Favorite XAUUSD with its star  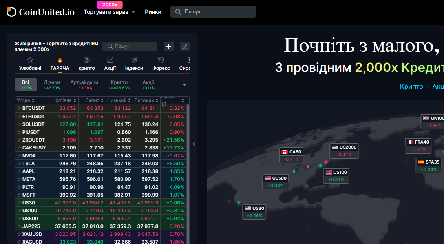[x=19, y=234]
